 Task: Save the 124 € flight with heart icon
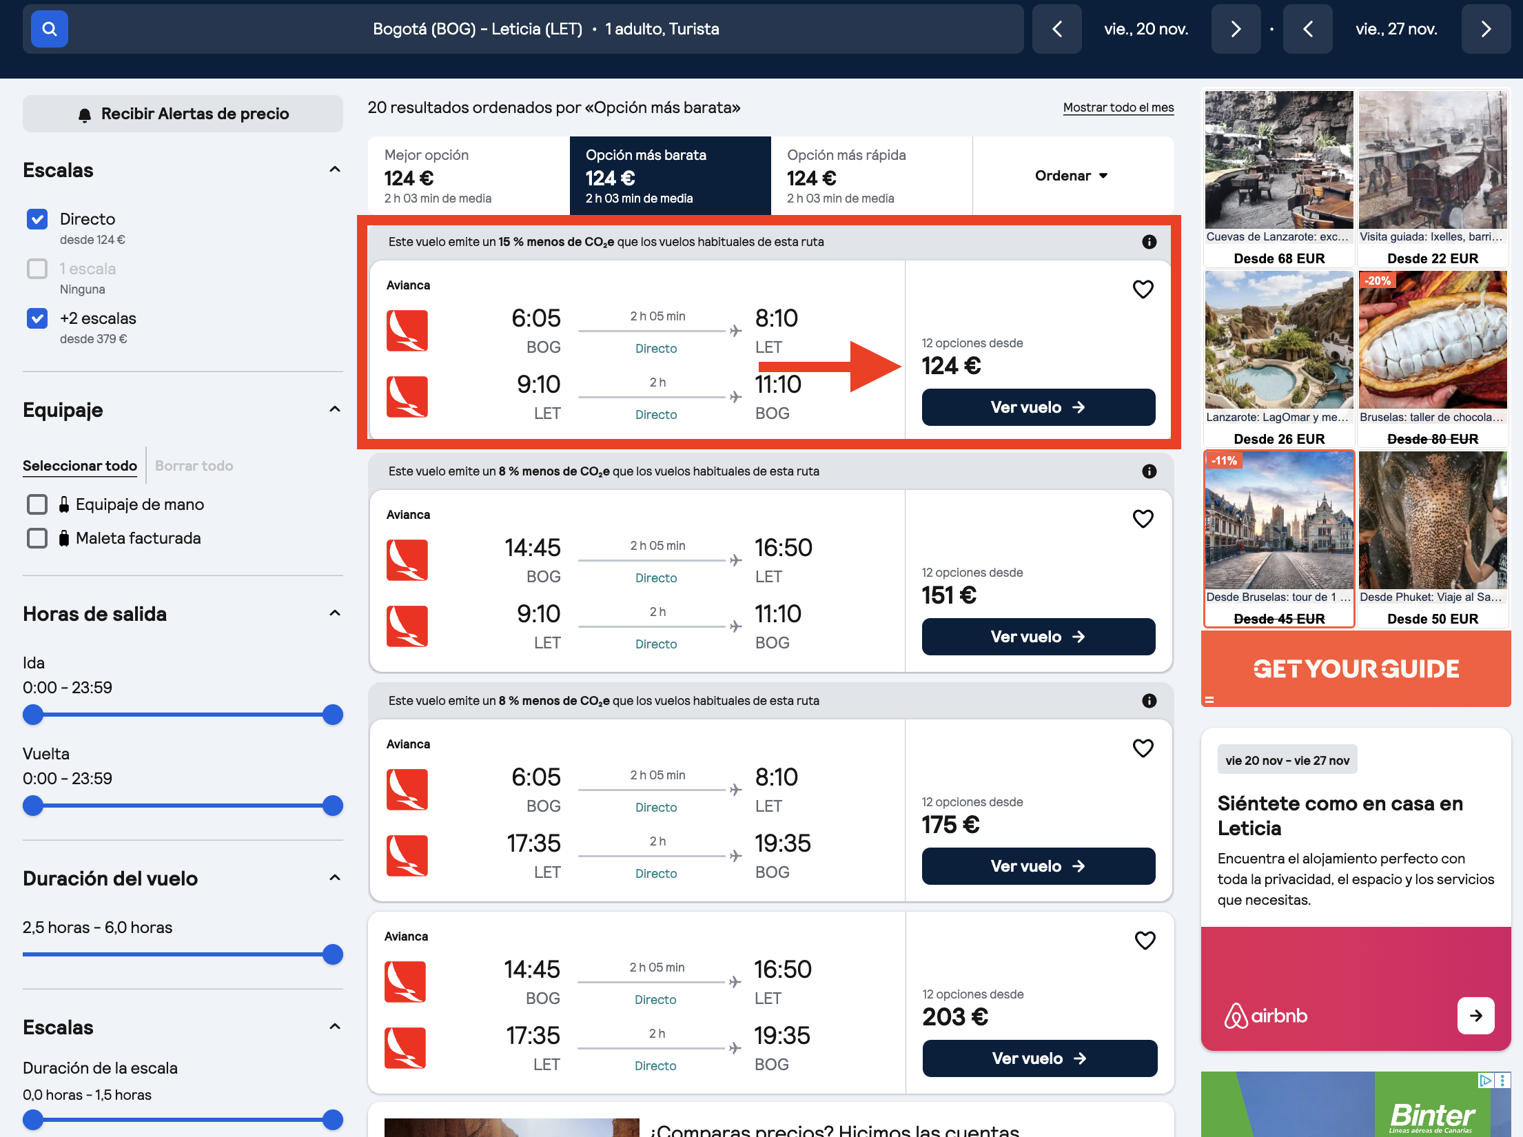(1143, 289)
